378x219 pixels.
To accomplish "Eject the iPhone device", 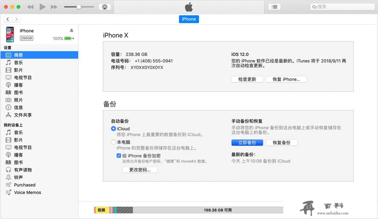I will point(72,30).
